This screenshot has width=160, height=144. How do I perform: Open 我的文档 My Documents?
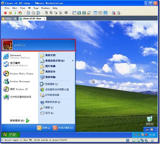(57, 55)
